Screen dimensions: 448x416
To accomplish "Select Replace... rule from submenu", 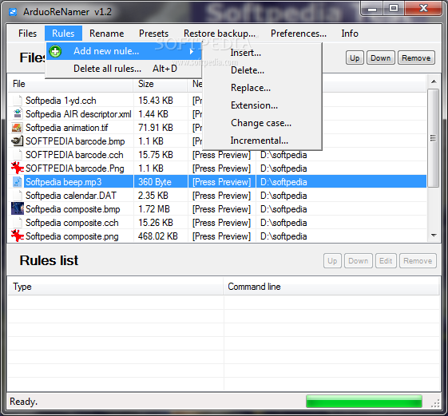I will [x=262, y=88].
